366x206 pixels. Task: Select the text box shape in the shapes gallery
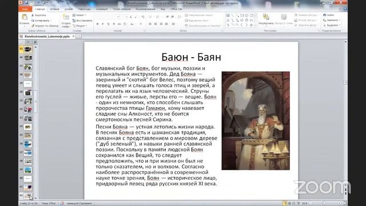pos(228,15)
